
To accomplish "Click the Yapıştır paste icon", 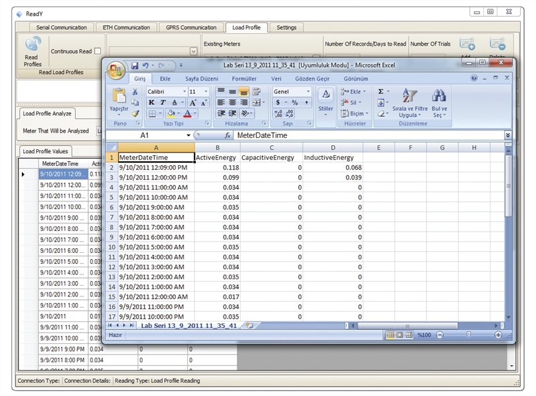I will [119, 96].
